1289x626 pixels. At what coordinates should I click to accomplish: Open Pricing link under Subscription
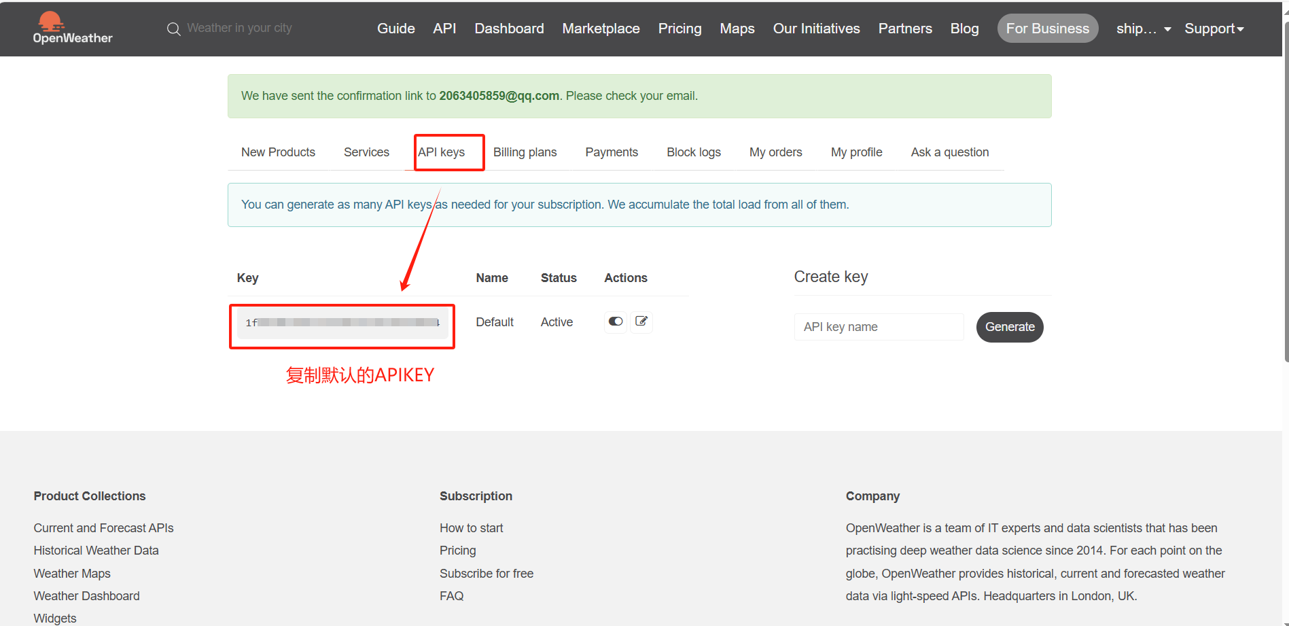coord(457,551)
